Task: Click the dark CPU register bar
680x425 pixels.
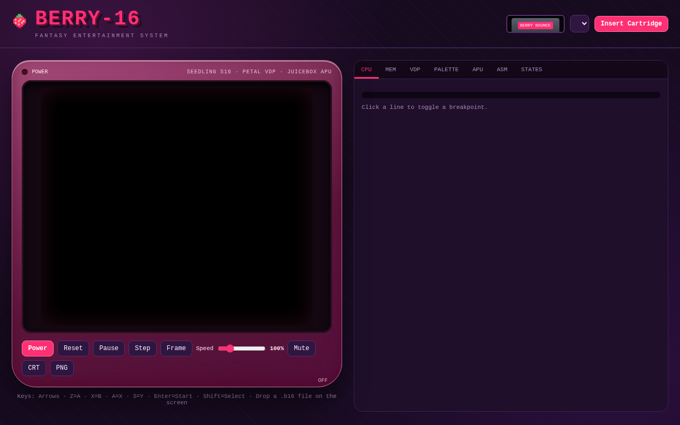Action: coord(511,95)
